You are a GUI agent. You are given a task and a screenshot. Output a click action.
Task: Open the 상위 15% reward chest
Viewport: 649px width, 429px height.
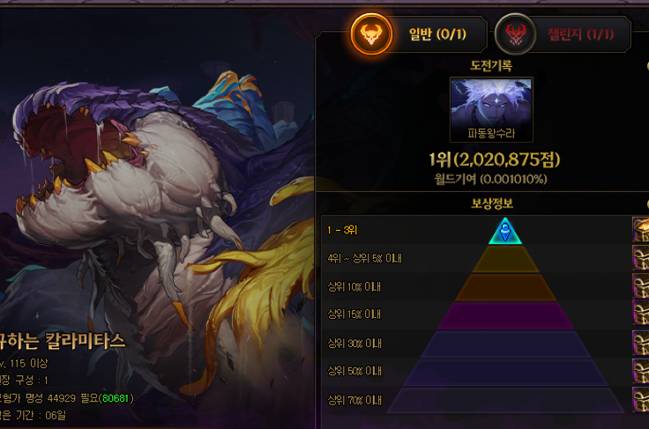[x=641, y=313]
